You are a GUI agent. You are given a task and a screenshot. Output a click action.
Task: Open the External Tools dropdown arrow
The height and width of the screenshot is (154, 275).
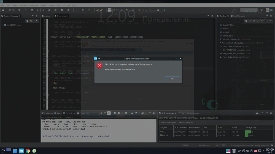pos(92,10)
